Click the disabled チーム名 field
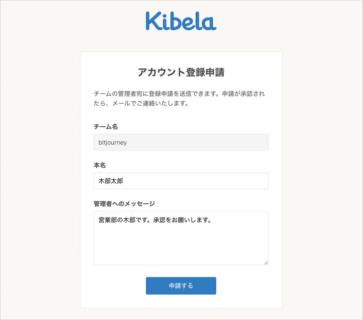This screenshot has width=363, height=320. point(181,142)
